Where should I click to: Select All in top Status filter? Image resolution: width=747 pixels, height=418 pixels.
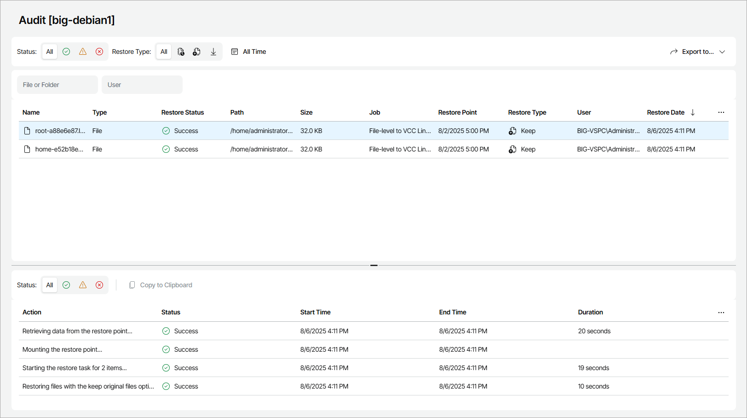(50, 52)
